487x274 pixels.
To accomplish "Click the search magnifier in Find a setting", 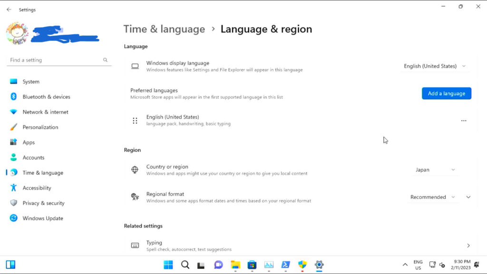I will (105, 60).
